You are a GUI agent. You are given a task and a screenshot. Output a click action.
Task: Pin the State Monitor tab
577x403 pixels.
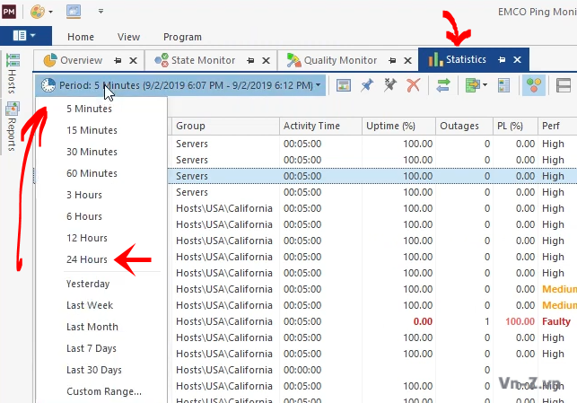pyautogui.click(x=250, y=60)
